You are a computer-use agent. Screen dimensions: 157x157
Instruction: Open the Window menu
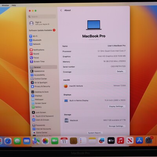[x=5, y=5]
